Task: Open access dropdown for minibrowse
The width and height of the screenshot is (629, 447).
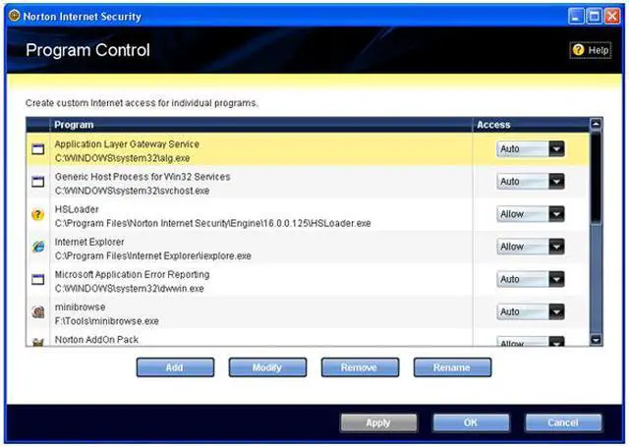Action: 556,311
